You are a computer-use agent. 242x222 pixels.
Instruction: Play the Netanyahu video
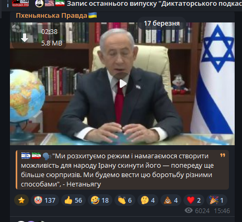pyautogui.click(x=122, y=84)
